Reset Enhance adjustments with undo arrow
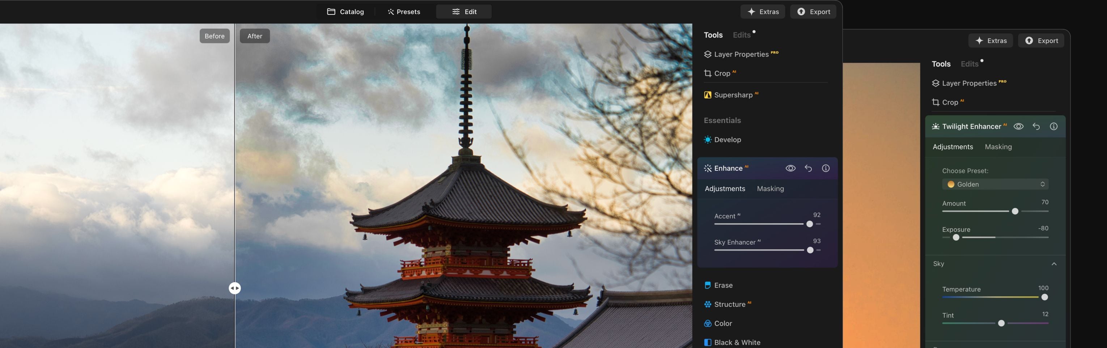 (x=808, y=169)
